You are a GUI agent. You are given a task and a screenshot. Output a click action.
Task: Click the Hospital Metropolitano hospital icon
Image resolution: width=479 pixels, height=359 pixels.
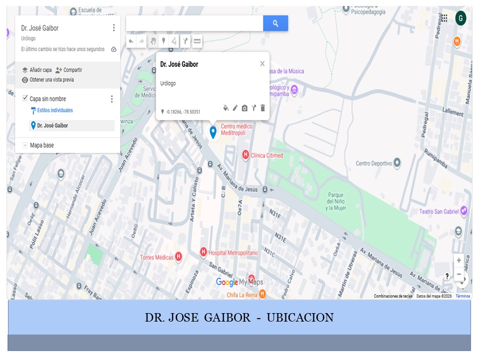point(204,252)
